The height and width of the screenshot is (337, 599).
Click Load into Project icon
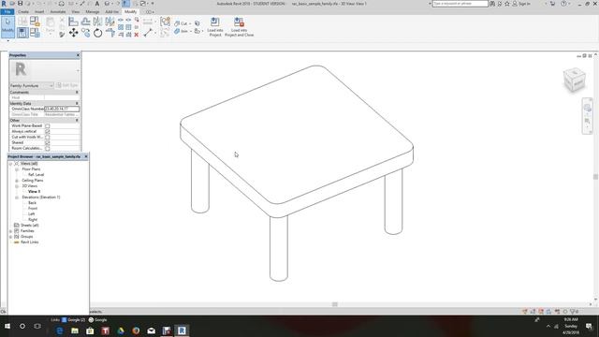pos(214,27)
